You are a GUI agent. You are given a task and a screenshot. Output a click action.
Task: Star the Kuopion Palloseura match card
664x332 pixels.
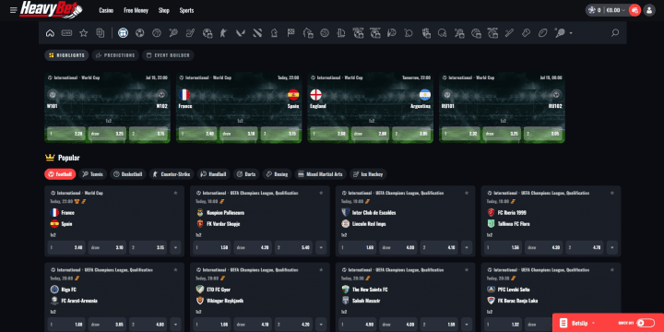321,193
